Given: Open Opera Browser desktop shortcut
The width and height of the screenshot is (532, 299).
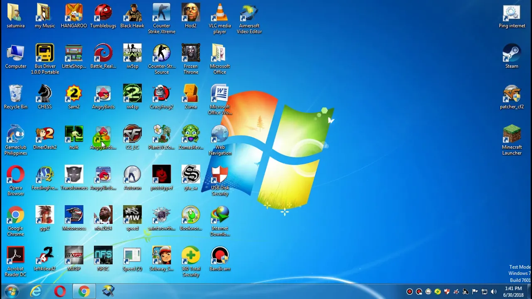Looking at the screenshot, I should pos(15,181).
